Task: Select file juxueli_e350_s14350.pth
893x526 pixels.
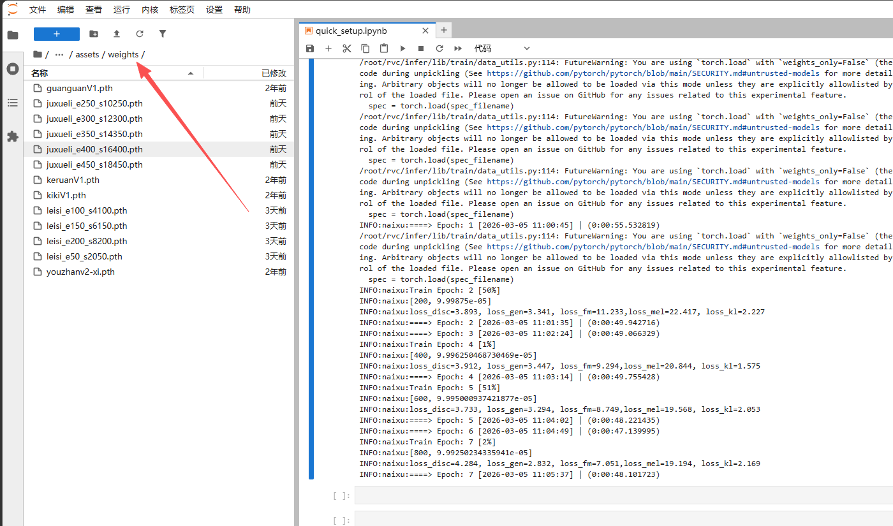Action: pos(159,134)
